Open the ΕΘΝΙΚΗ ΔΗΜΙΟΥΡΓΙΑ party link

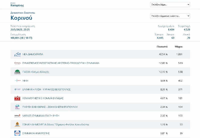tap(56, 125)
